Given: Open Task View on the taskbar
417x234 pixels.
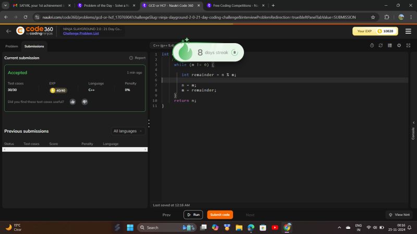Looking at the screenshot, I should click(203, 227).
